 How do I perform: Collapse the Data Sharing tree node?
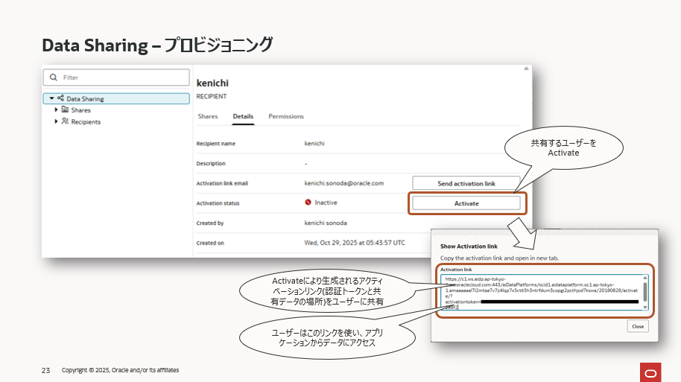pos(51,98)
